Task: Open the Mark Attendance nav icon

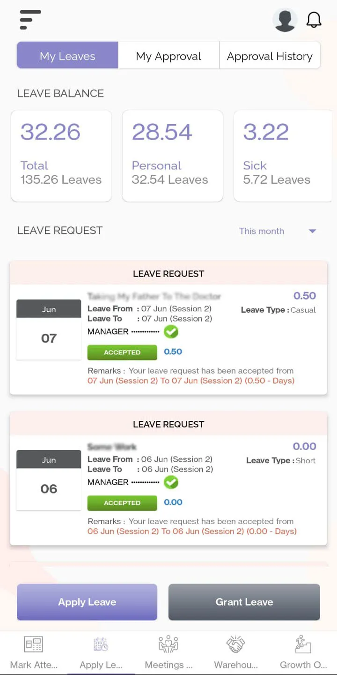Action: click(x=34, y=645)
